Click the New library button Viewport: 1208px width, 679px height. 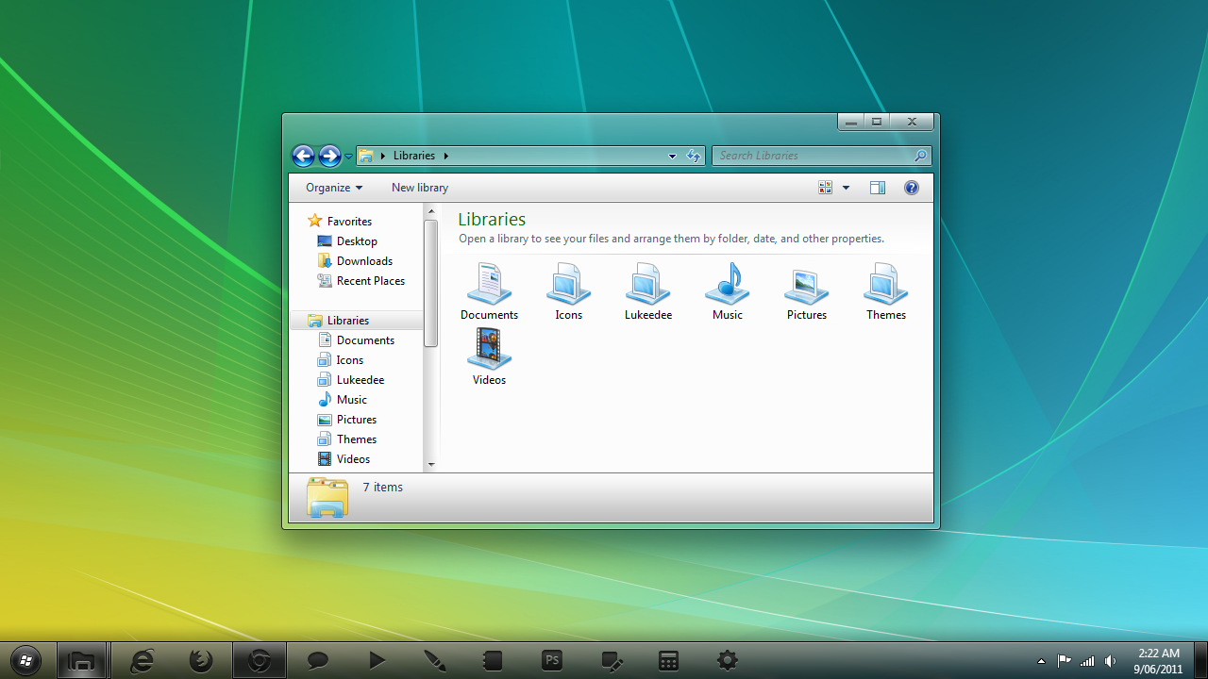coord(420,188)
